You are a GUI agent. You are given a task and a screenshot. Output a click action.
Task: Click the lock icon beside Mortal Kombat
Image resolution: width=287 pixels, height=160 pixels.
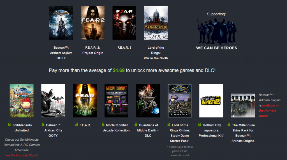103,125
